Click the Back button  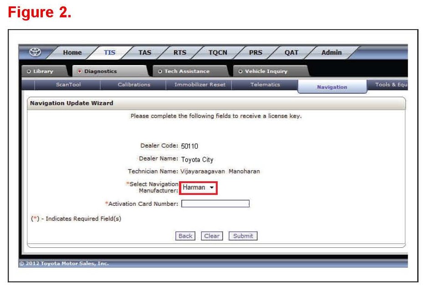point(185,236)
